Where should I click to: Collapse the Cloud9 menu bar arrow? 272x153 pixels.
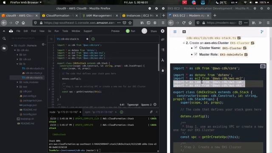coord(4,31)
